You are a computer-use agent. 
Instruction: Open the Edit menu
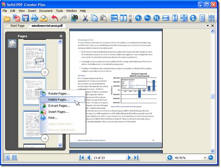point(13,11)
